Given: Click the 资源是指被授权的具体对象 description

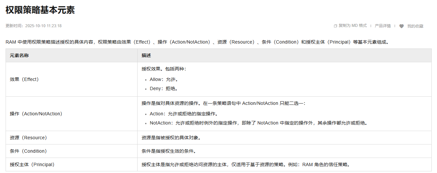Looking at the screenshot, I should pyautogui.click(x=171, y=138).
